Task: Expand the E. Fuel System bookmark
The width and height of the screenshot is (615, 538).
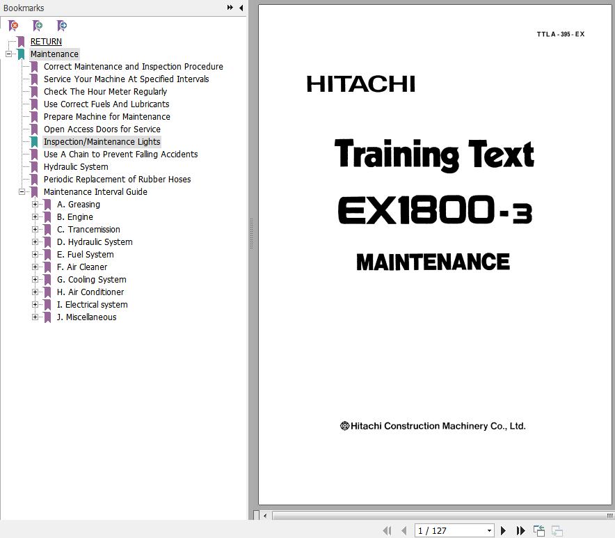Action: pyautogui.click(x=35, y=255)
